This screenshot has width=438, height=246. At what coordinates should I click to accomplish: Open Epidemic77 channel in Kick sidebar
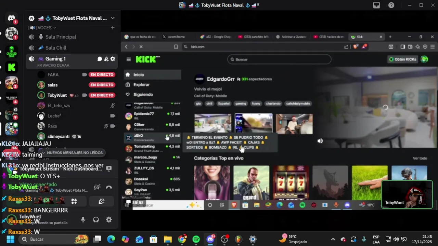(153, 116)
